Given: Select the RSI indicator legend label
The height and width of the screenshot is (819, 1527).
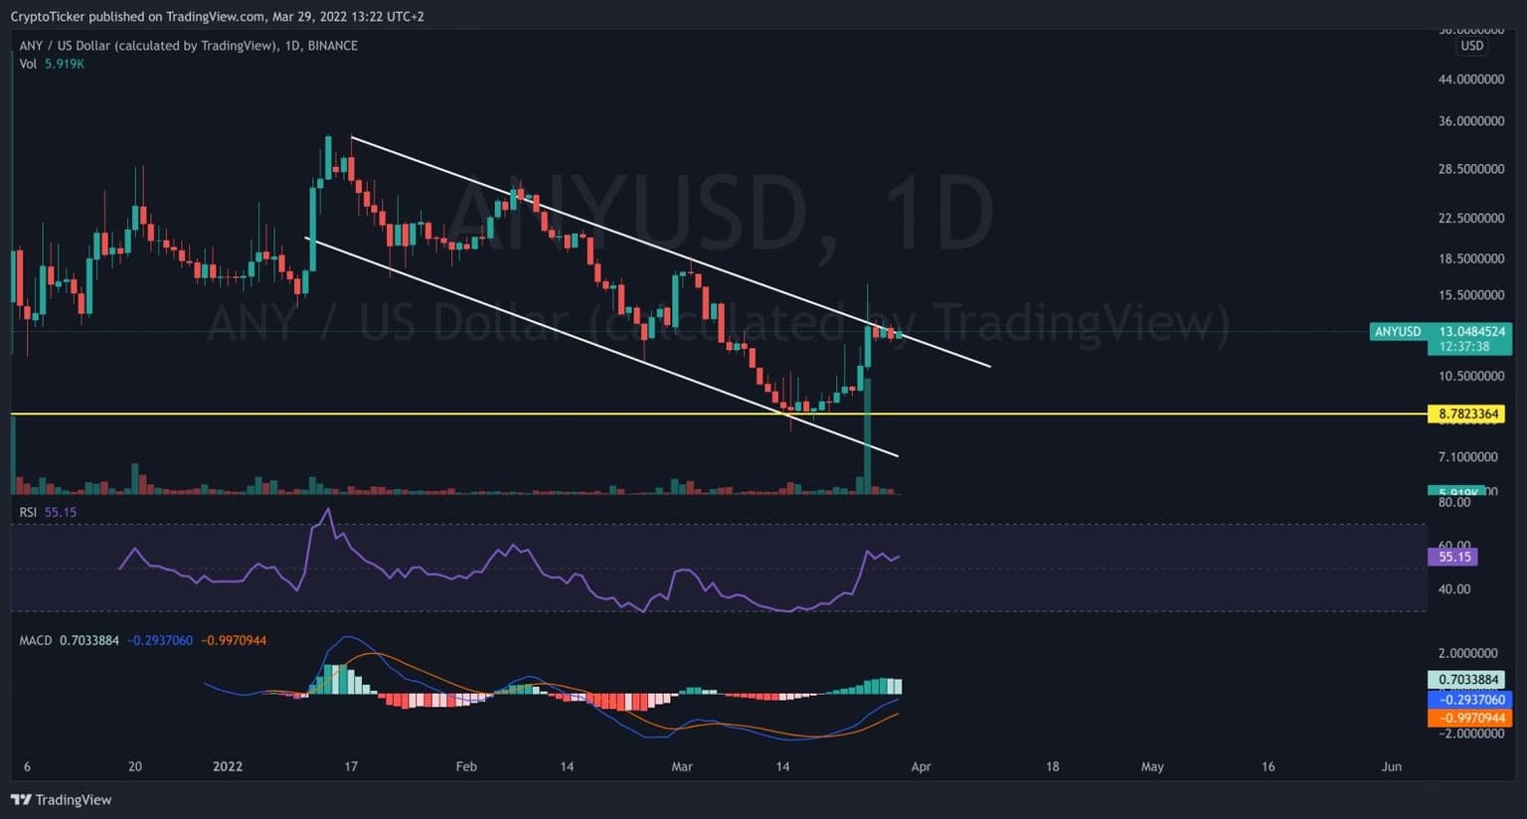Looking at the screenshot, I should (x=29, y=512).
